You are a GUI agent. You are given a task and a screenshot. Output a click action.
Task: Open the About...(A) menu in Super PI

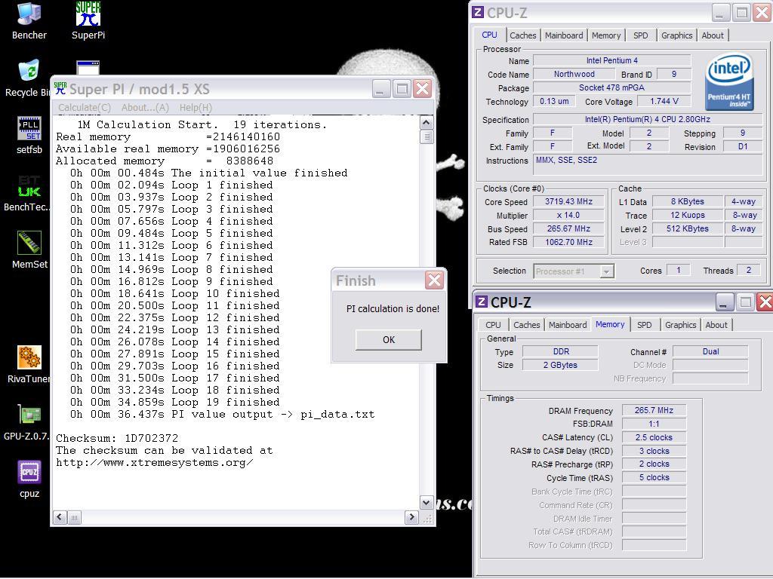pos(145,107)
